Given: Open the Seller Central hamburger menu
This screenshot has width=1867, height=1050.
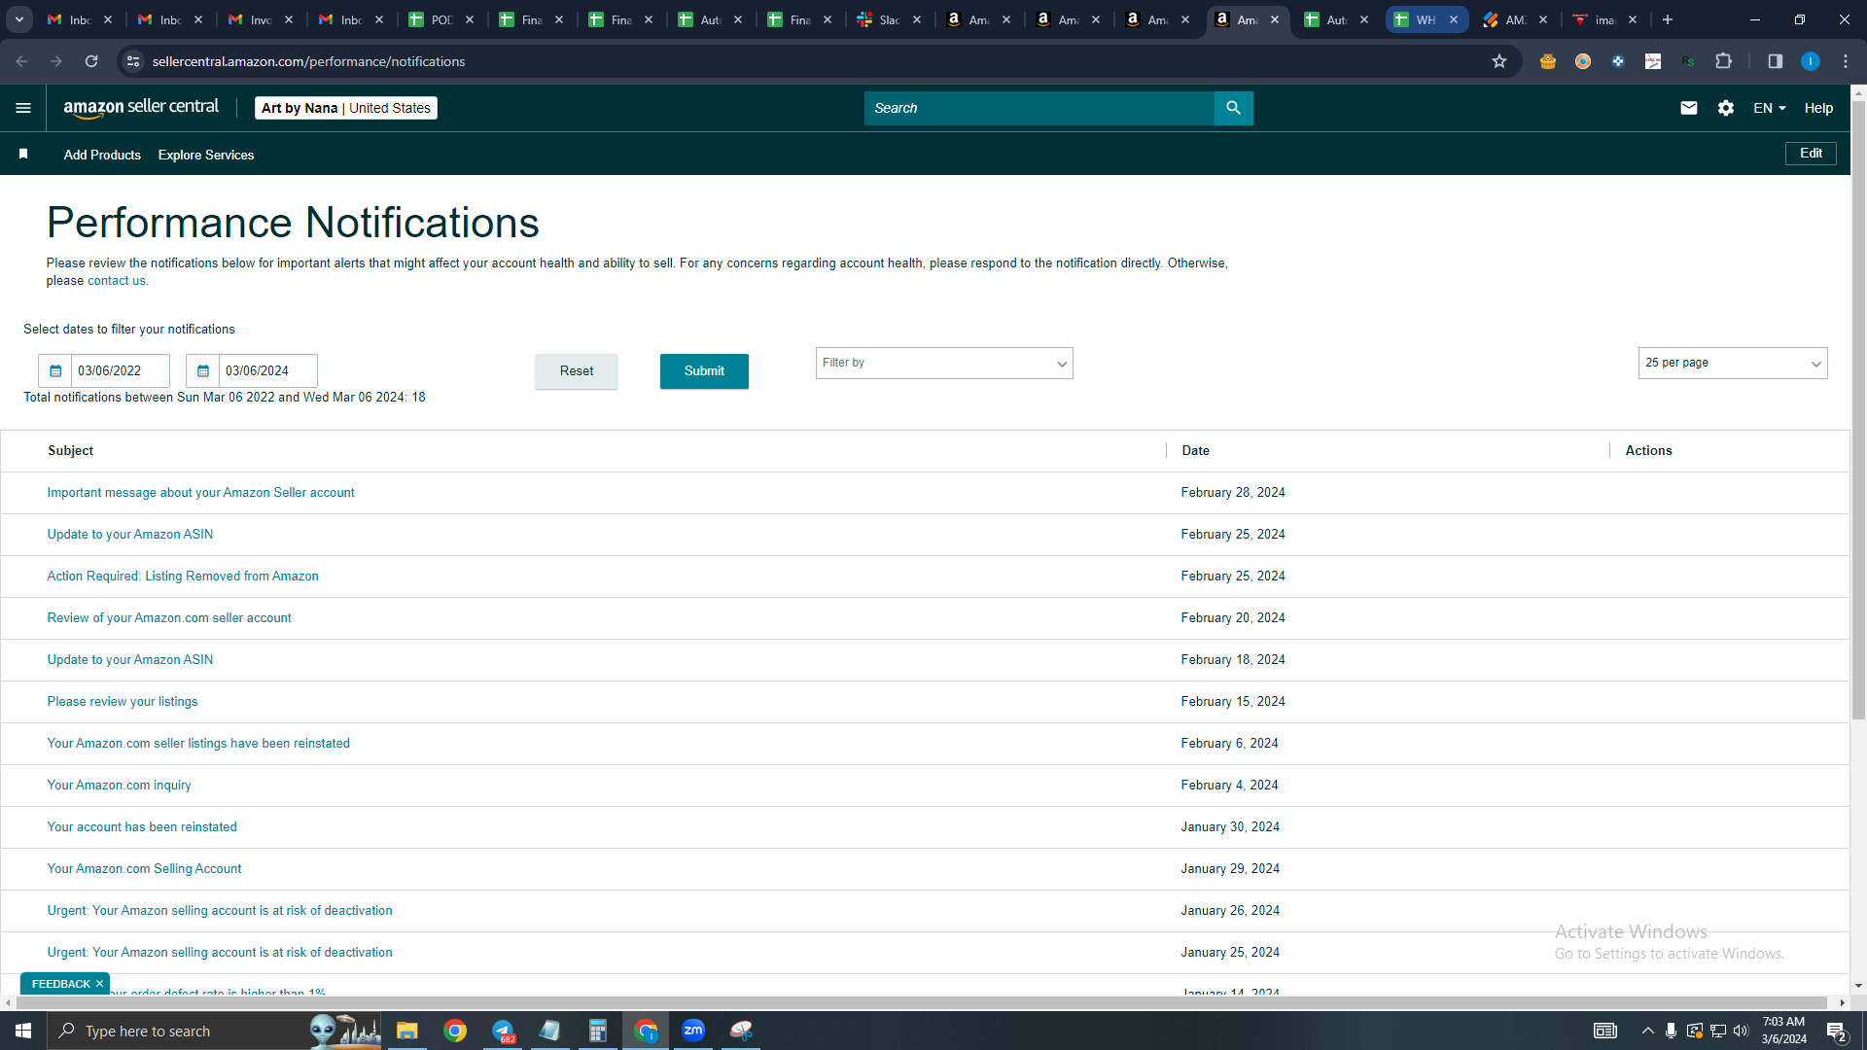Looking at the screenshot, I should 23,108.
